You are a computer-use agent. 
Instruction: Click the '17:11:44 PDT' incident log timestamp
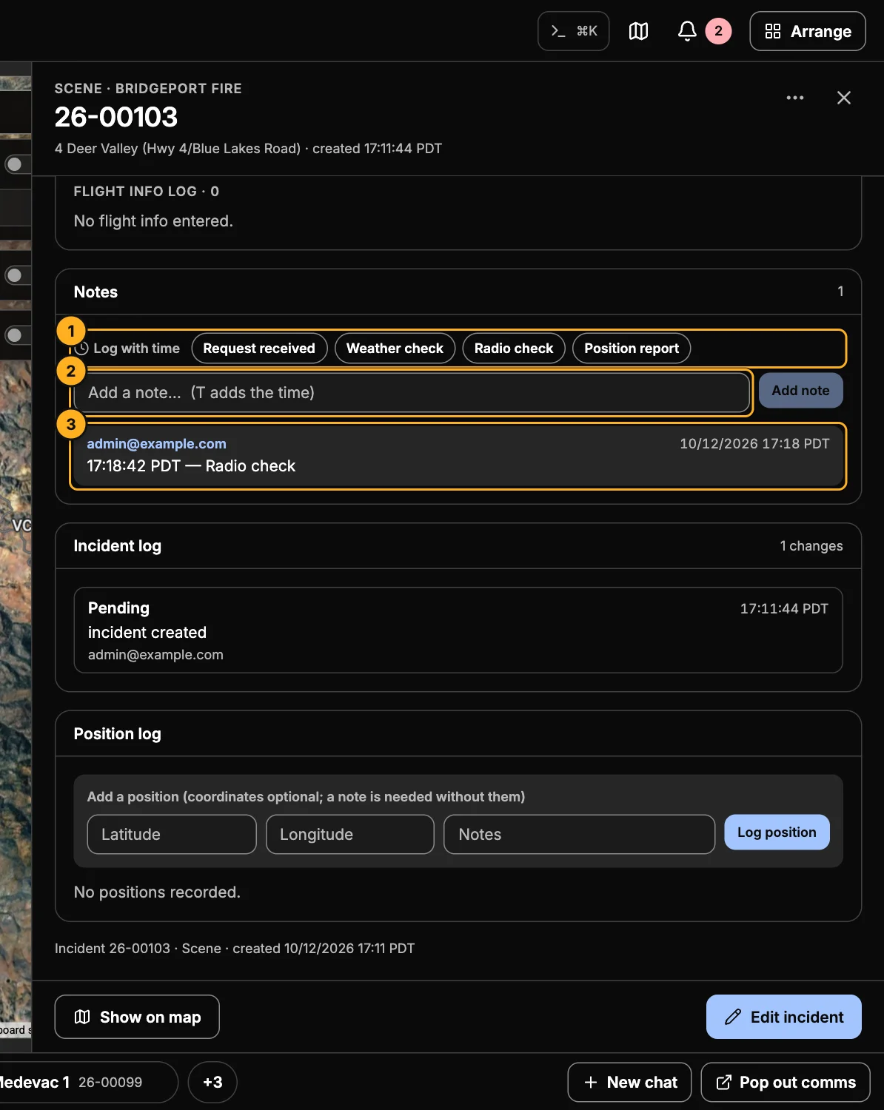(x=784, y=608)
